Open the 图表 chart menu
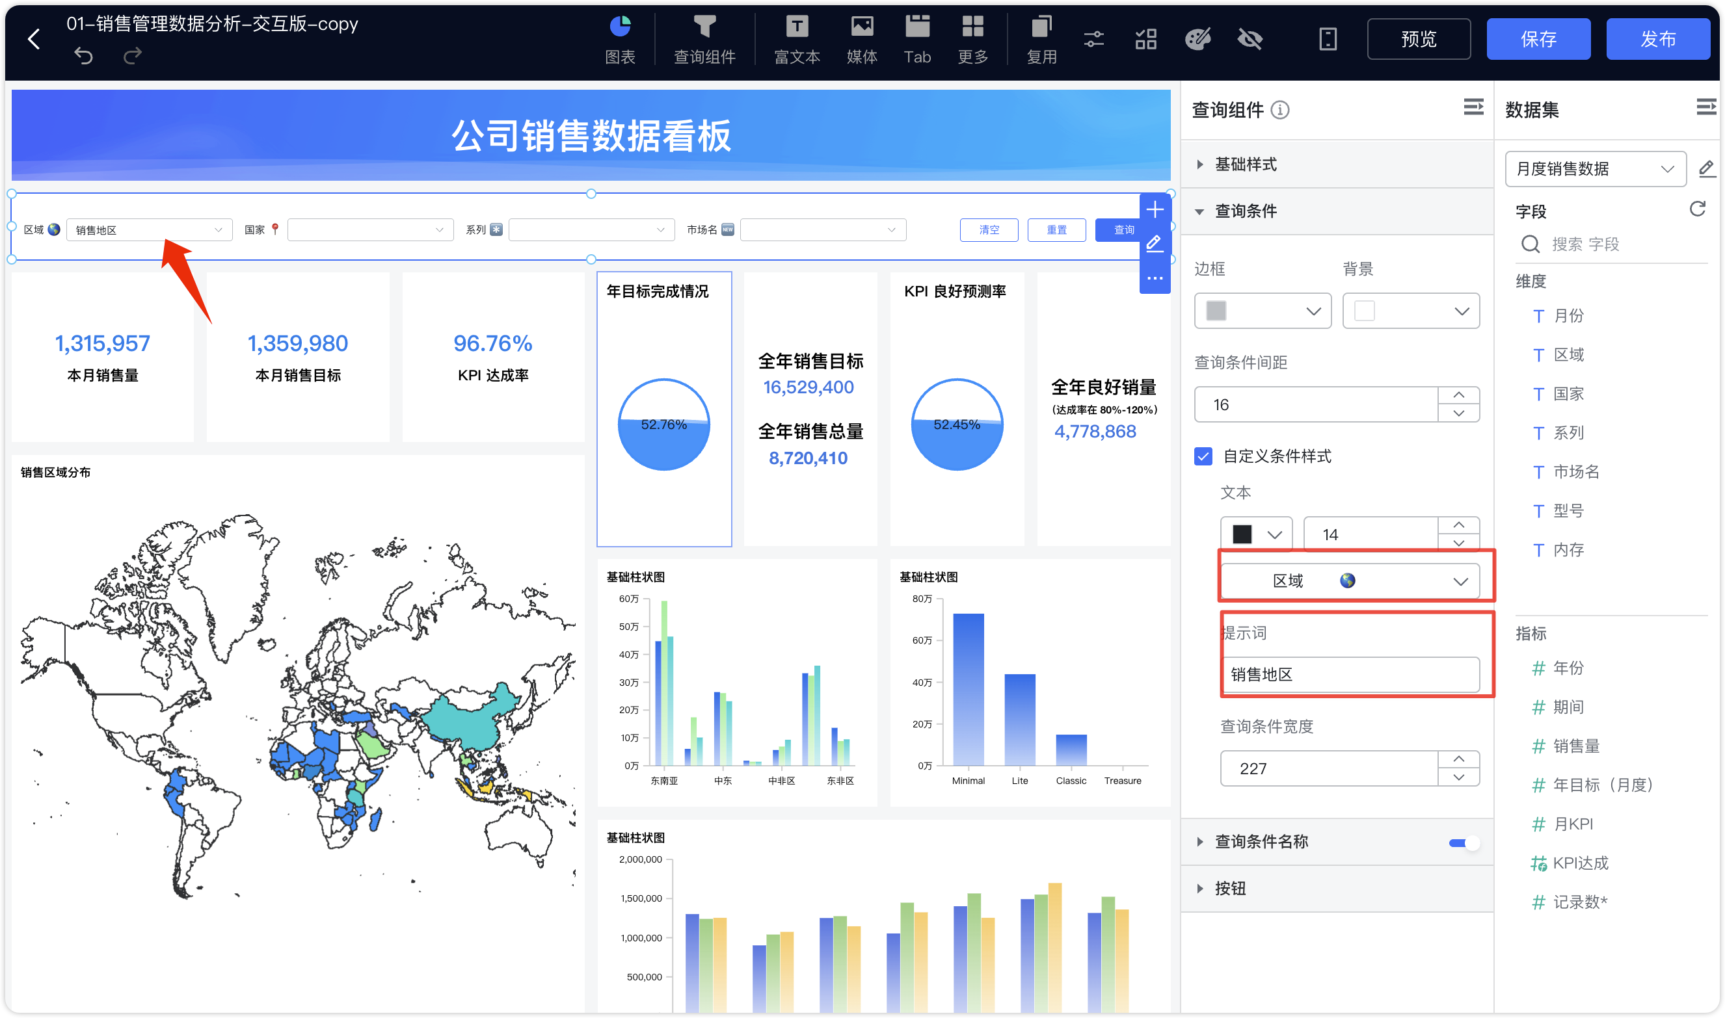Image resolution: width=1725 pixels, height=1018 pixels. pos(620,40)
